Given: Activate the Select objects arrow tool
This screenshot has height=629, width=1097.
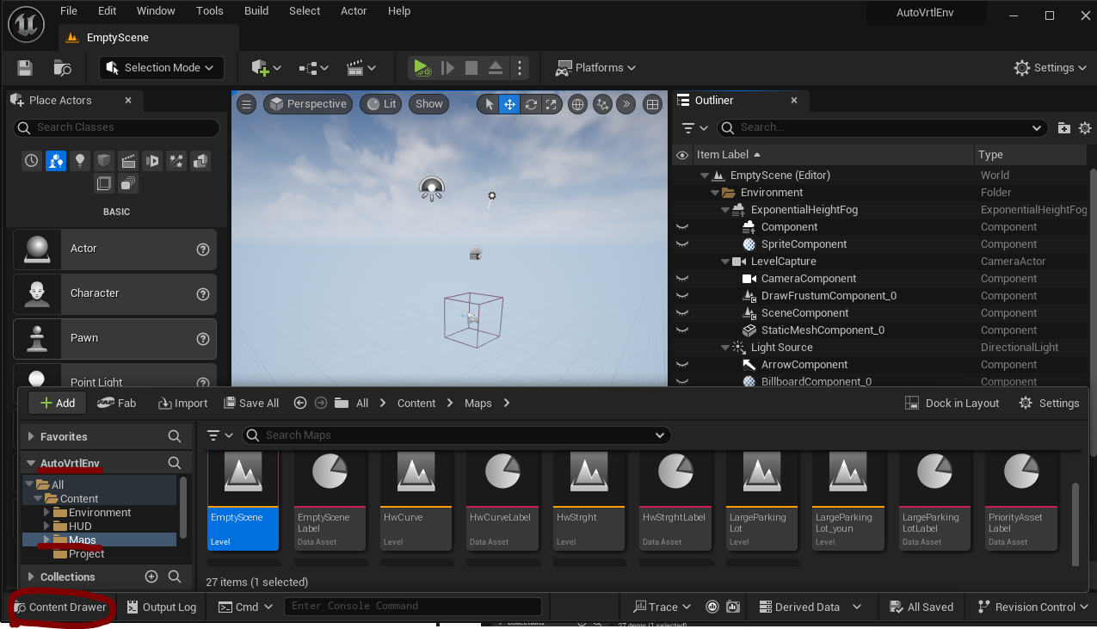Looking at the screenshot, I should point(489,104).
